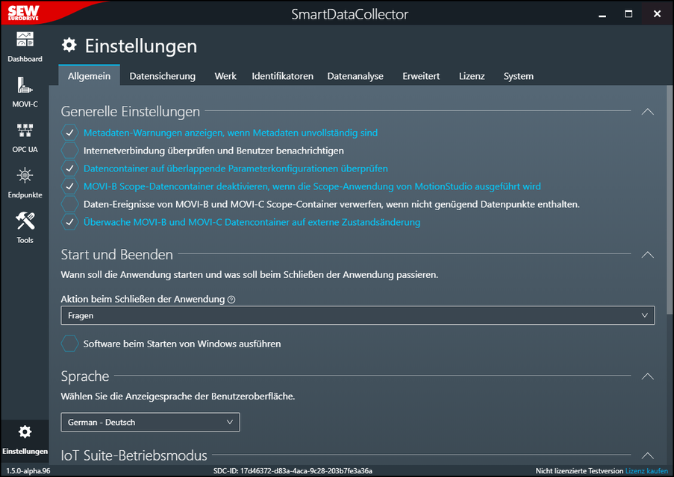
Task: Switch to the Datensicherung tab
Action: tap(162, 76)
